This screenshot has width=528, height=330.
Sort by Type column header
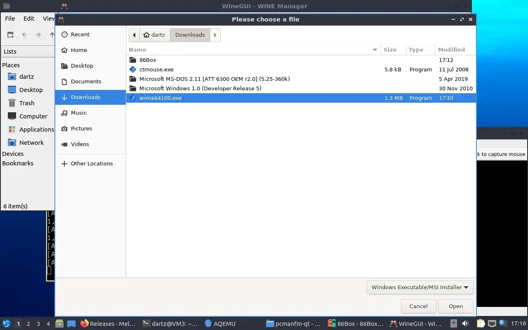tap(421, 50)
